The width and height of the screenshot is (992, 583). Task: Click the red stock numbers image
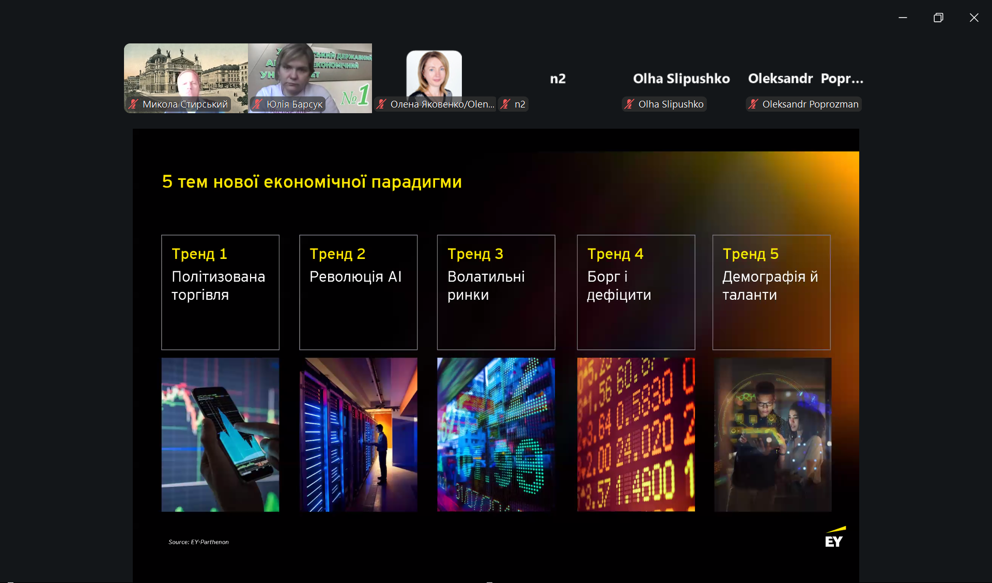click(x=636, y=434)
